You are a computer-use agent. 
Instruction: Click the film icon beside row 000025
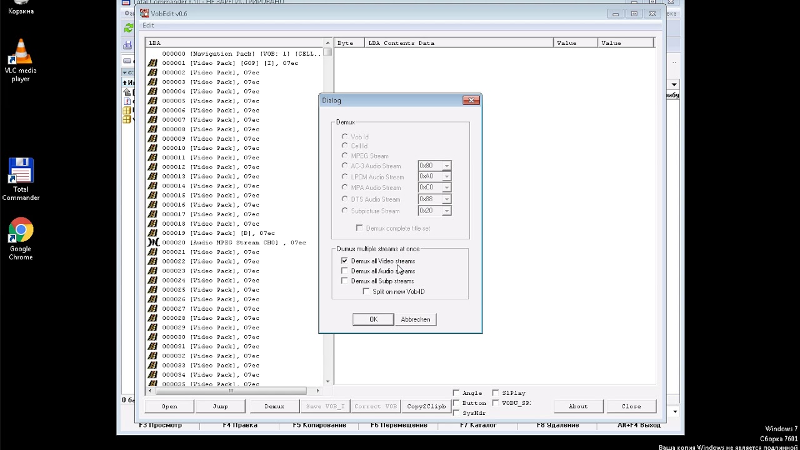(x=152, y=289)
